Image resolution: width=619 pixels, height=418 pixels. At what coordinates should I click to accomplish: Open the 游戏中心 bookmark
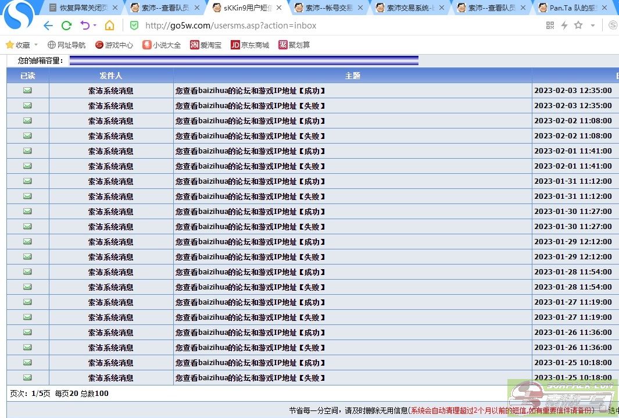[x=114, y=45]
